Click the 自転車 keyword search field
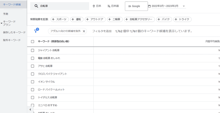The height and width of the screenshot is (113, 220). (60, 6)
